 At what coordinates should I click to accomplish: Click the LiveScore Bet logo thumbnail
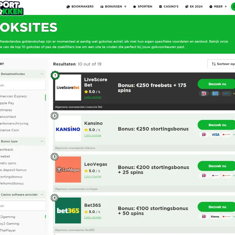pyautogui.click(x=68, y=87)
